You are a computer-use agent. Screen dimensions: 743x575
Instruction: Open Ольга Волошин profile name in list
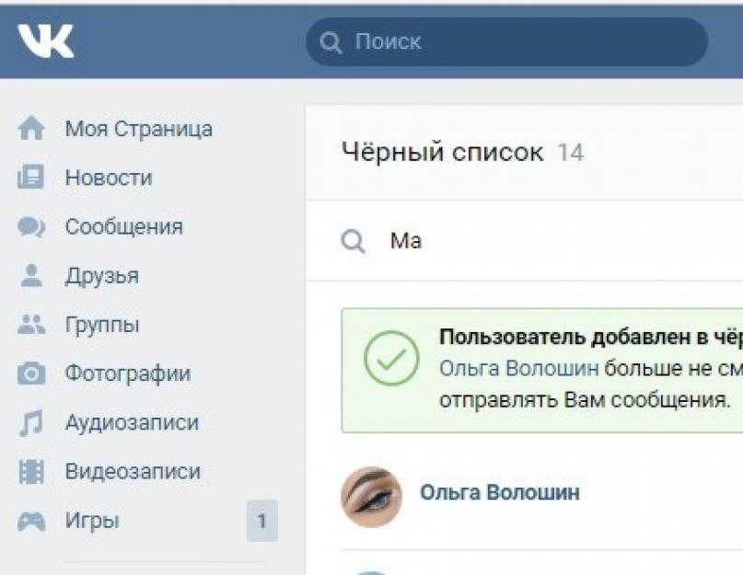(499, 492)
